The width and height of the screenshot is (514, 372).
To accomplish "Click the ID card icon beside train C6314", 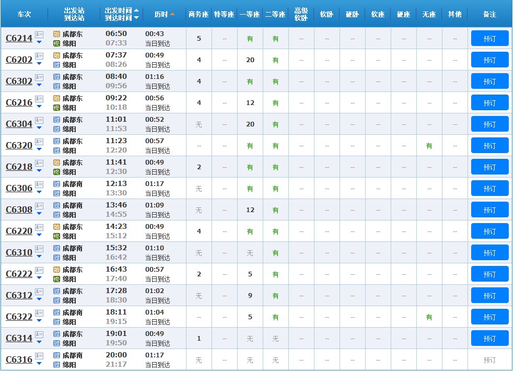I will click(x=39, y=335).
